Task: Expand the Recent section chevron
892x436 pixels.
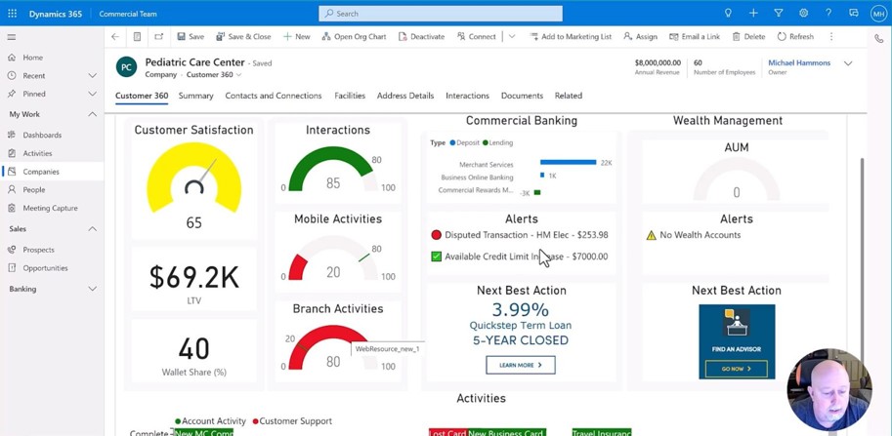Action: (93, 75)
